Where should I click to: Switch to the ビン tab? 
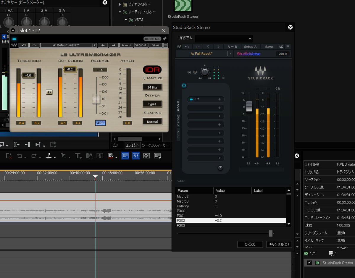point(115,145)
